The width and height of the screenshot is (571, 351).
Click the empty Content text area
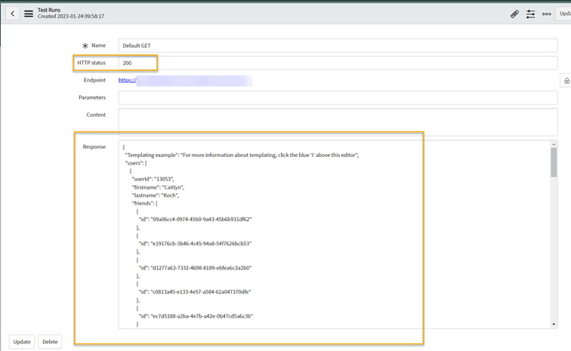pos(338,122)
